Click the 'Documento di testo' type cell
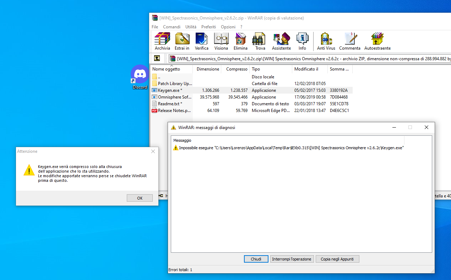The image size is (451, 280). [270, 104]
